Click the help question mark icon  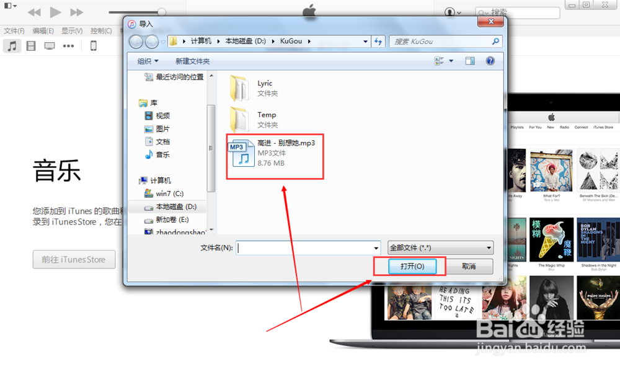pos(490,61)
